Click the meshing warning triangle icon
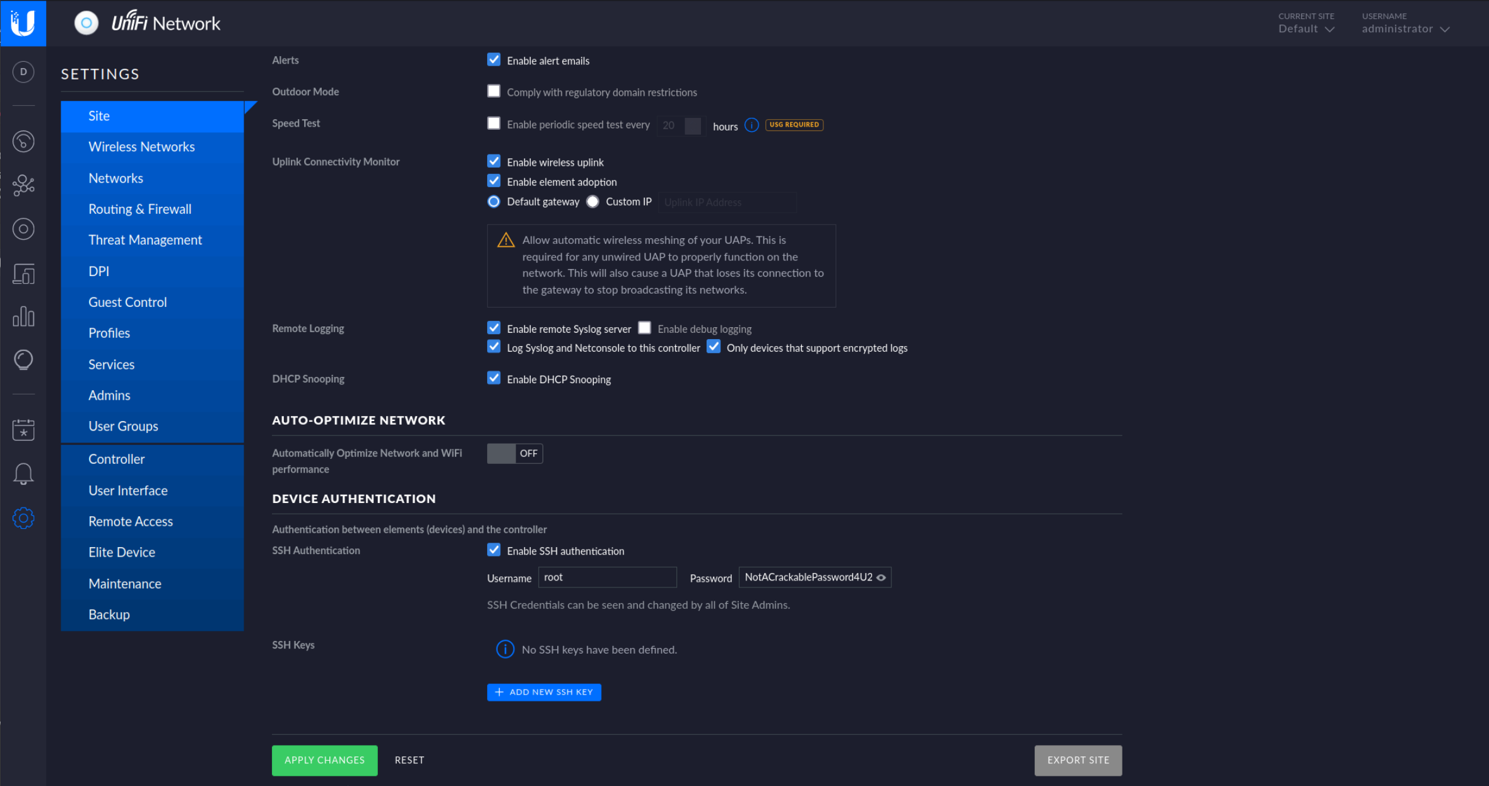The image size is (1489, 786). click(x=506, y=240)
